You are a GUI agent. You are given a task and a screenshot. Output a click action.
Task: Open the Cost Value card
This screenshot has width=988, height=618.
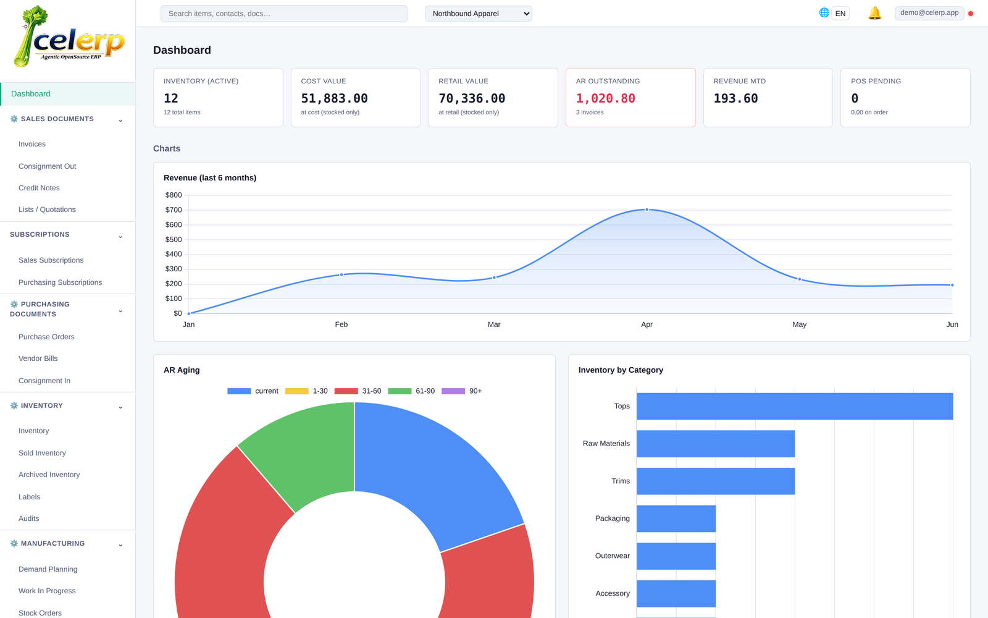(356, 98)
